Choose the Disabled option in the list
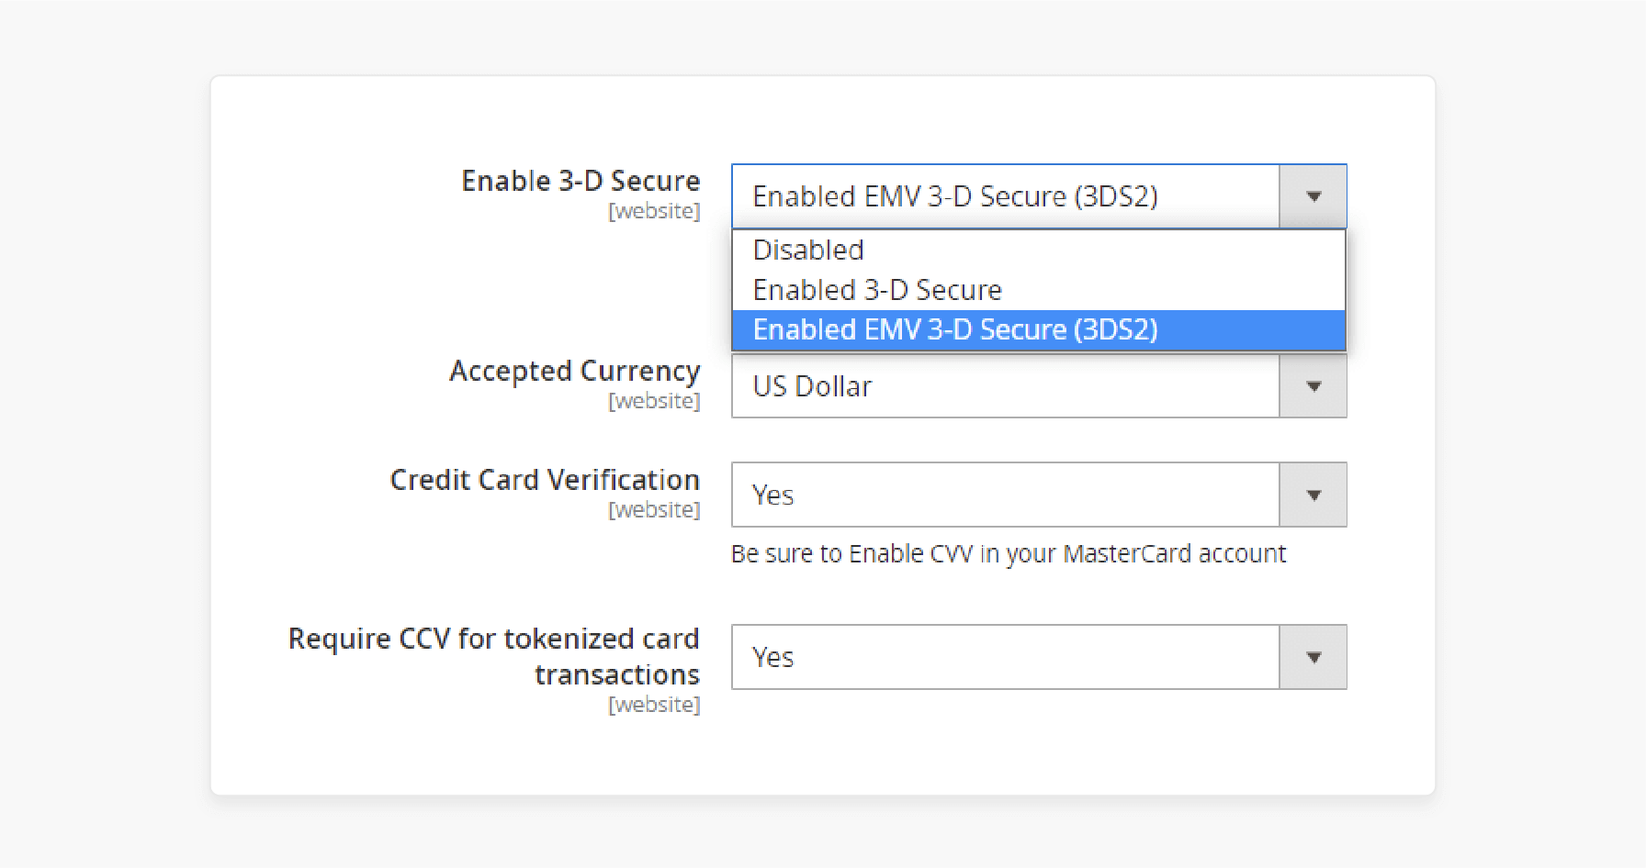The width and height of the screenshot is (1646, 868). 1039,250
